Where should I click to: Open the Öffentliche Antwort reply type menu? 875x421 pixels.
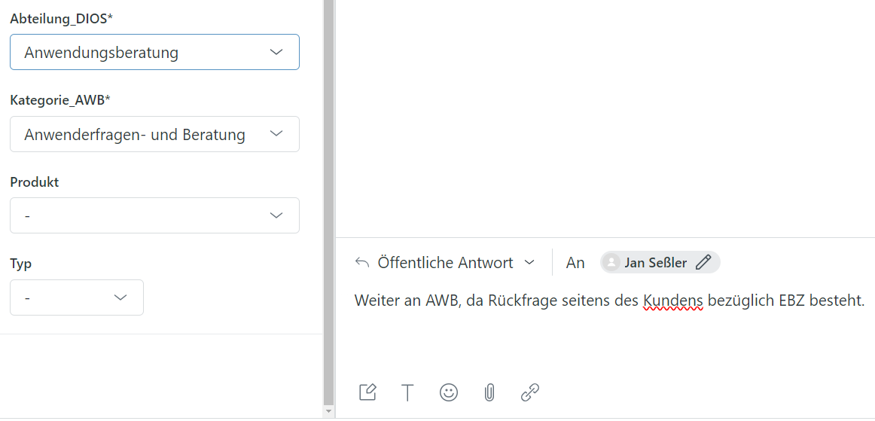[x=454, y=262]
